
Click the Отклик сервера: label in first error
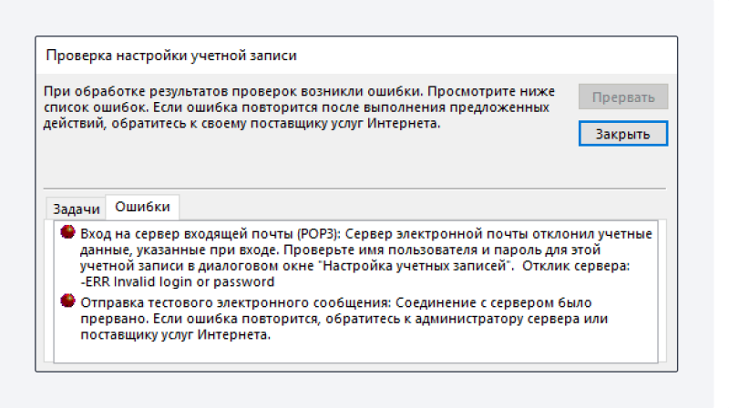pos(576,266)
